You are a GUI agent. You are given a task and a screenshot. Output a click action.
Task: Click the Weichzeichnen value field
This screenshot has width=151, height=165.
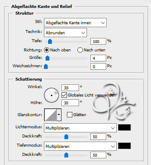click(98, 66)
